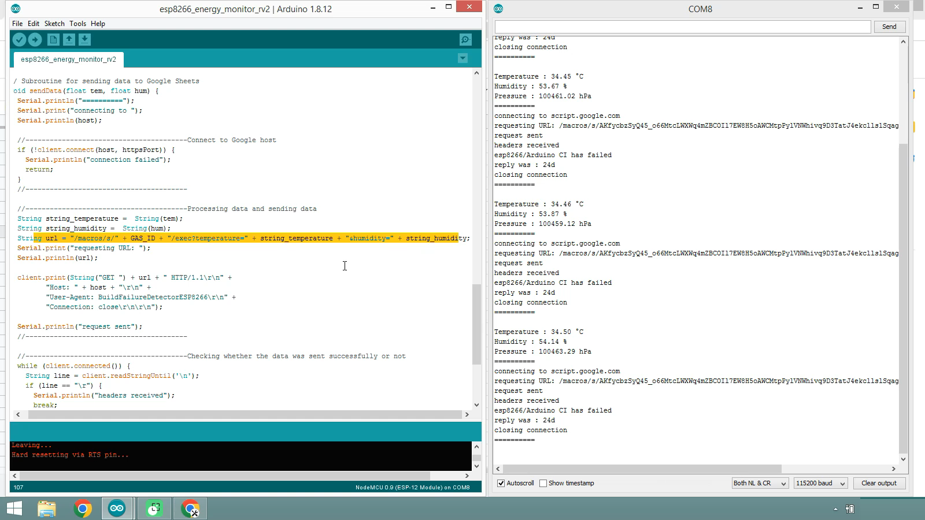Click the serial monitor horizontal scrollbar thumb
925x520 pixels.
point(642,469)
